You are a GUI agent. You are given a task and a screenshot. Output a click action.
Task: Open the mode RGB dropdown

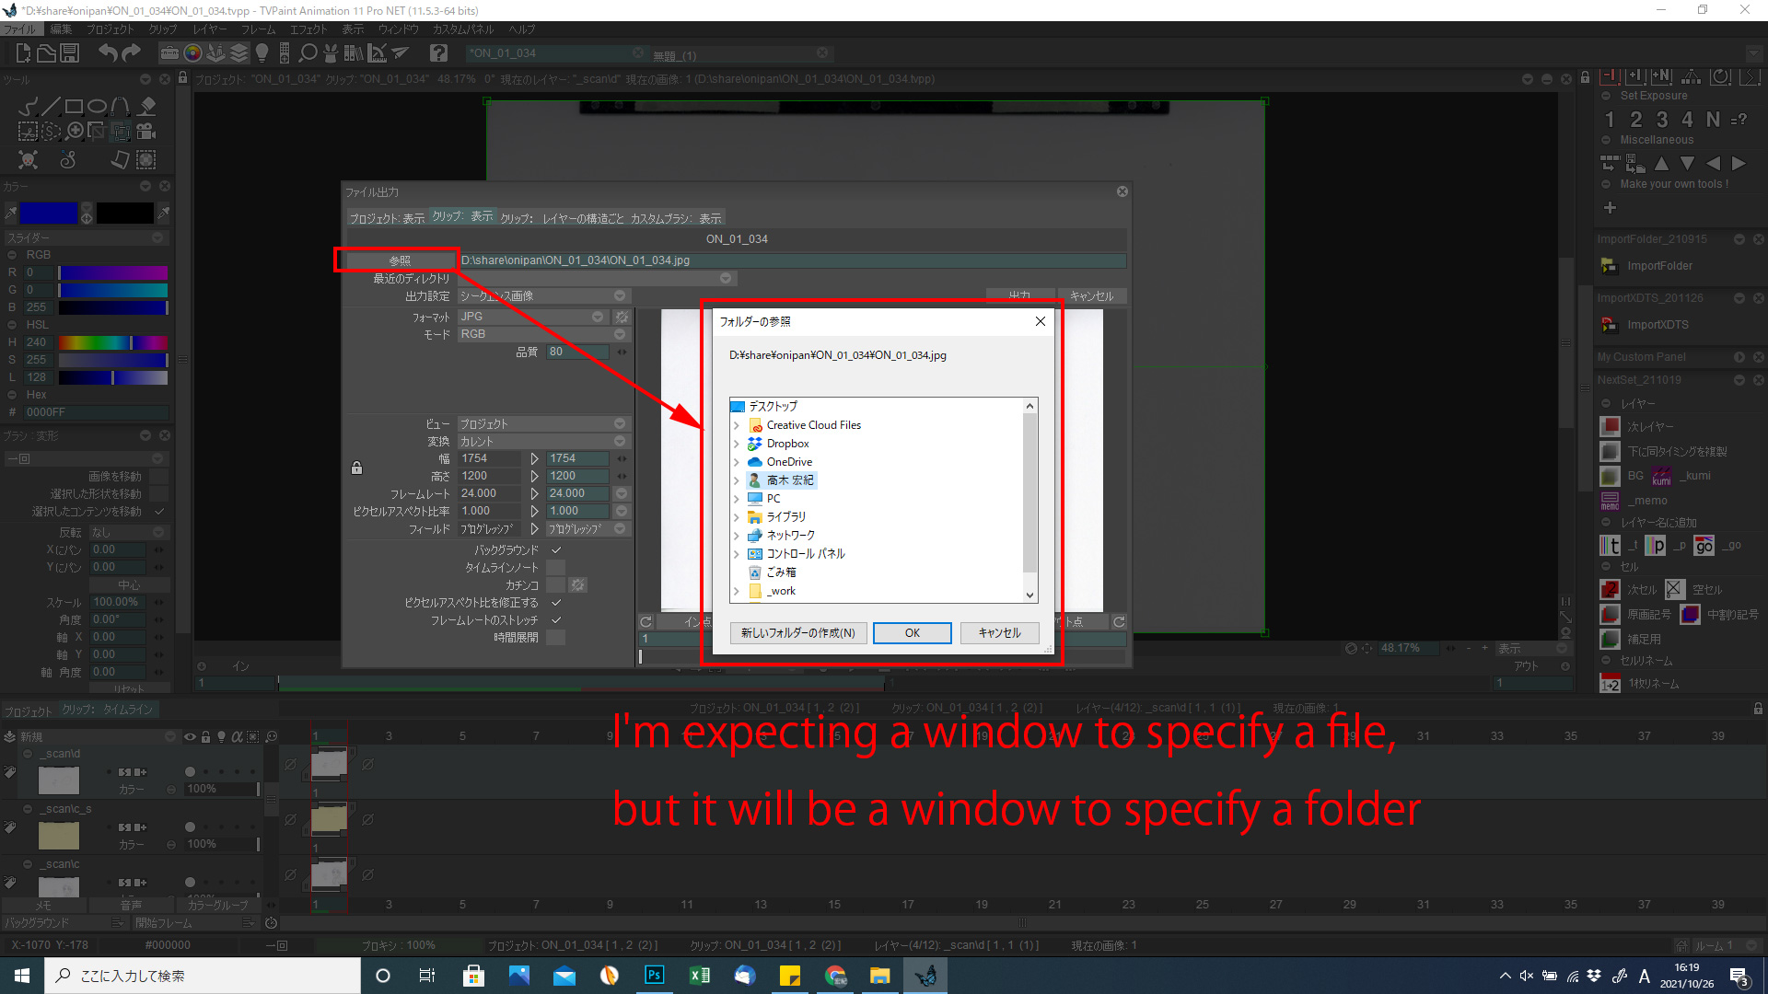(542, 334)
